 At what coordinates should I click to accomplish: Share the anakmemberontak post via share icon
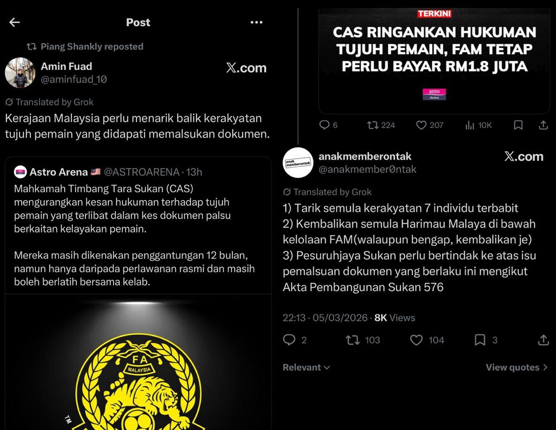tap(543, 340)
